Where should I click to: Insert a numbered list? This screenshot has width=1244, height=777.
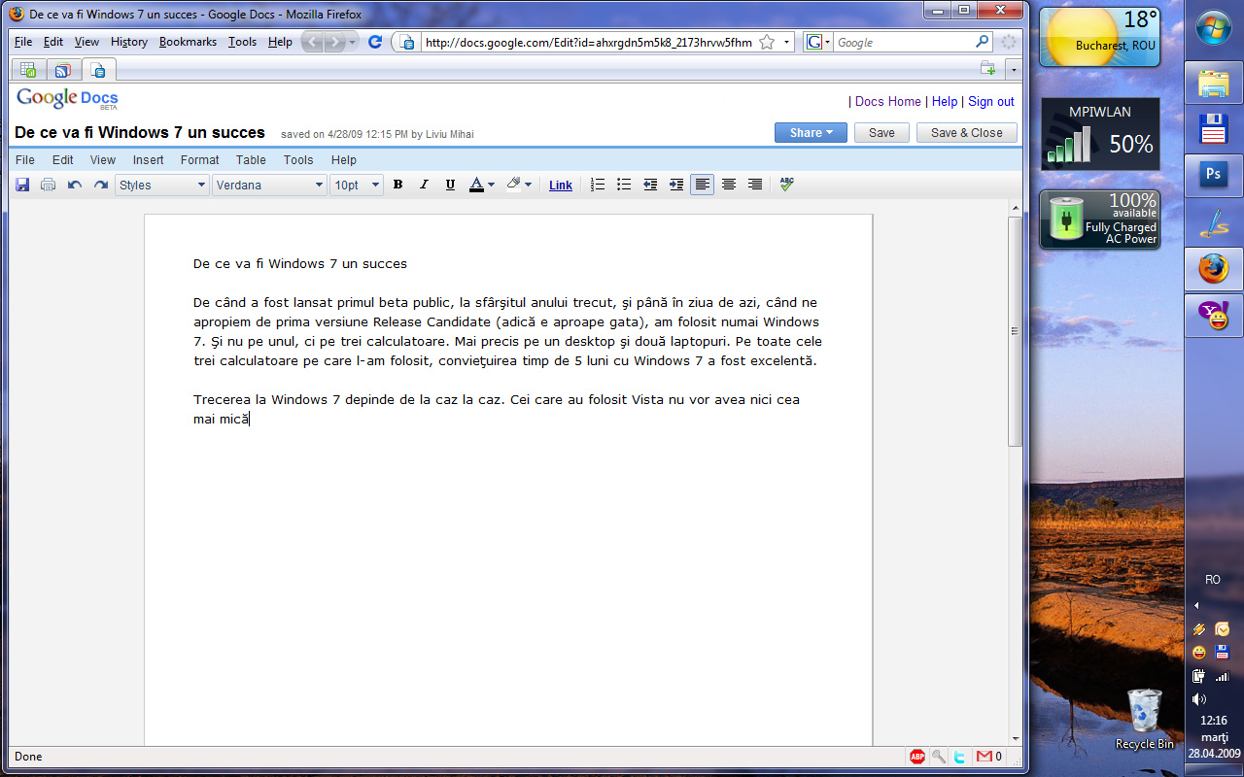click(598, 185)
